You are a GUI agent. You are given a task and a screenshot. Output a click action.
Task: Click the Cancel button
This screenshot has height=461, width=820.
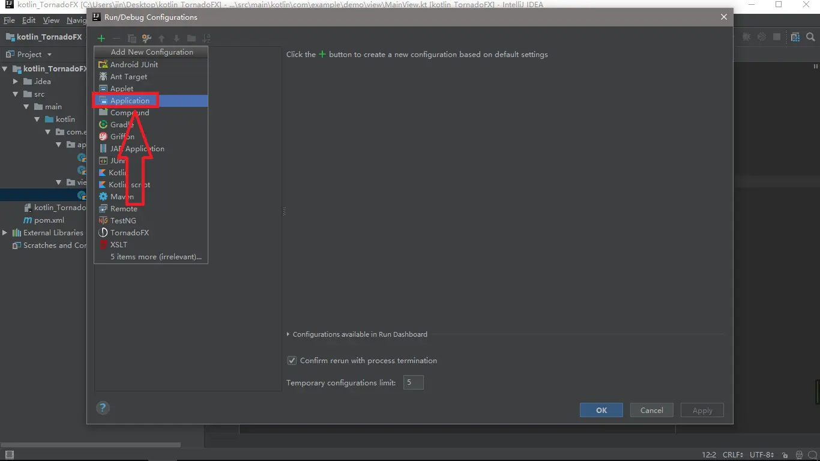tap(652, 411)
